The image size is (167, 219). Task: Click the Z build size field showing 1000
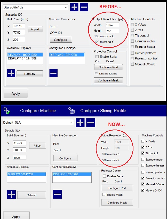[x=20, y=157]
